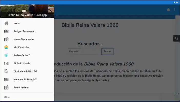
Task: Open Inicio menu entry
Action: click(27, 23)
